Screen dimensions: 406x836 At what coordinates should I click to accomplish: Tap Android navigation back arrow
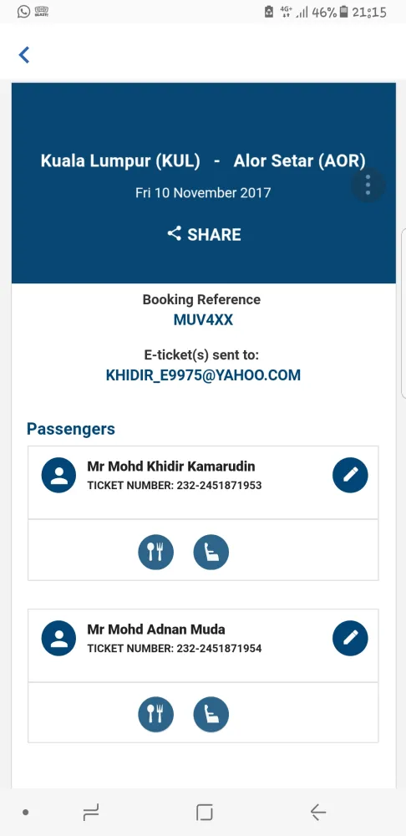pos(318,813)
